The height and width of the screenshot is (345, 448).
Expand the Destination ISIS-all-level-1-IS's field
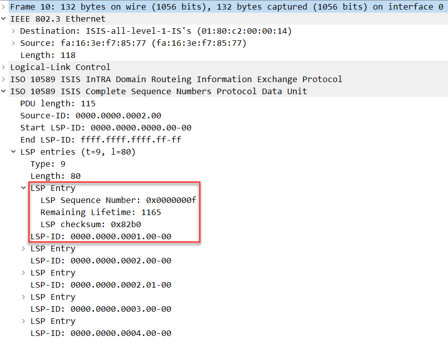click(x=14, y=31)
